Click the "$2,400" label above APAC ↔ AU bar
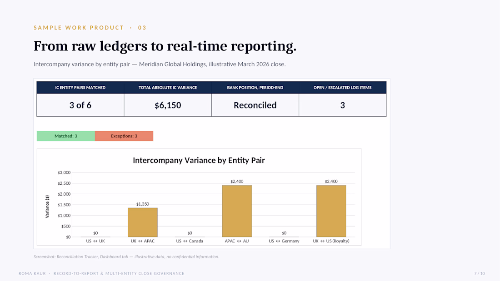This screenshot has width=500, height=281. tap(237, 182)
